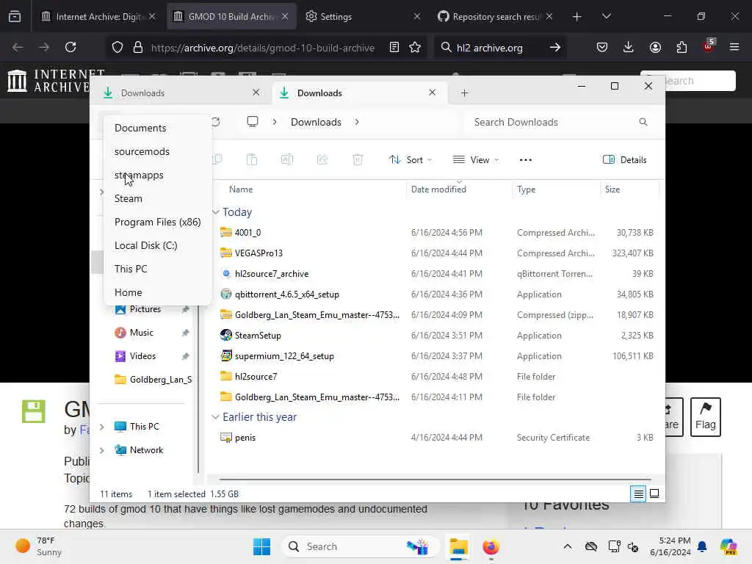752x564 pixels.
Task: Open Firefox extensions puzzle icon
Action: coord(681,47)
